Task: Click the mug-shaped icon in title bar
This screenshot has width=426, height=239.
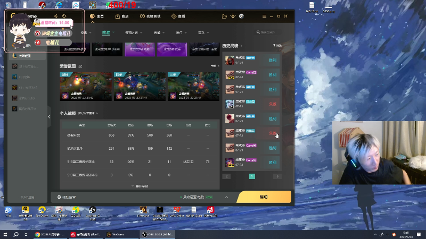Action: point(224,16)
